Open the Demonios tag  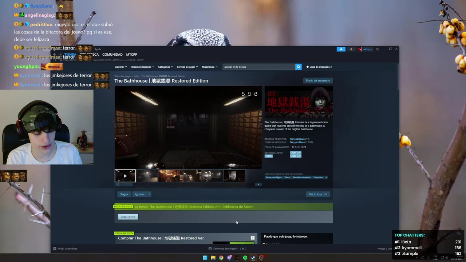[x=318, y=178]
